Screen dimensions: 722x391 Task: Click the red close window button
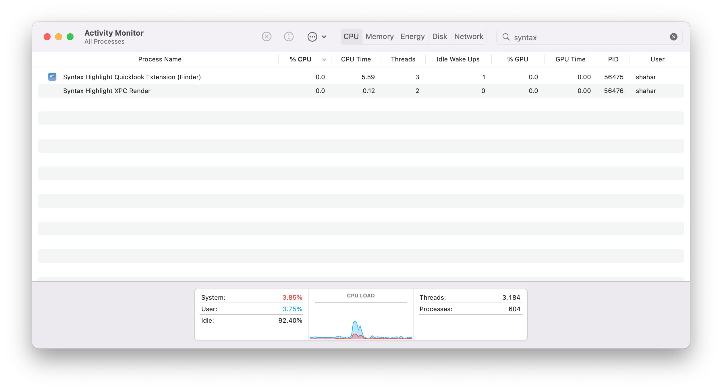[x=47, y=37]
